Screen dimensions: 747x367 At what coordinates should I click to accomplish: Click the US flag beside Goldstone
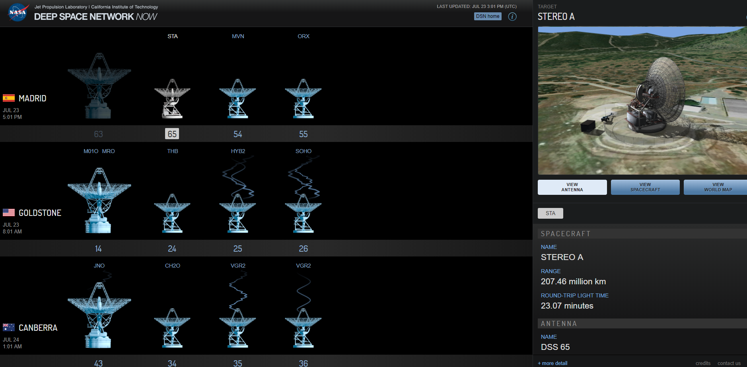pyautogui.click(x=9, y=212)
